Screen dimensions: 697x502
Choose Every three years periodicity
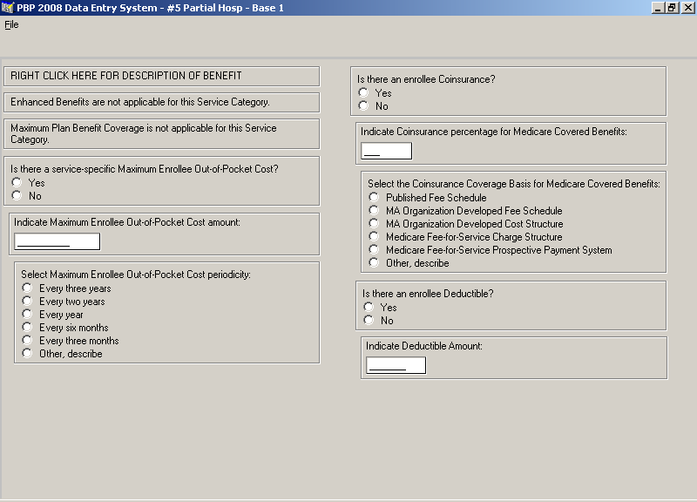pyautogui.click(x=27, y=288)
